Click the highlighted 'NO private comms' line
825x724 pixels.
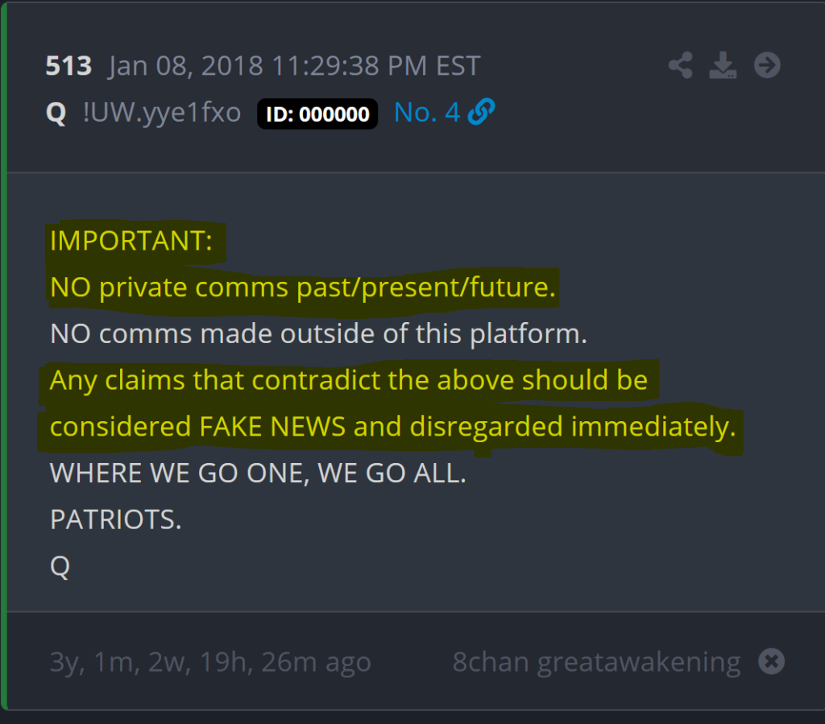tap(303, 288)
